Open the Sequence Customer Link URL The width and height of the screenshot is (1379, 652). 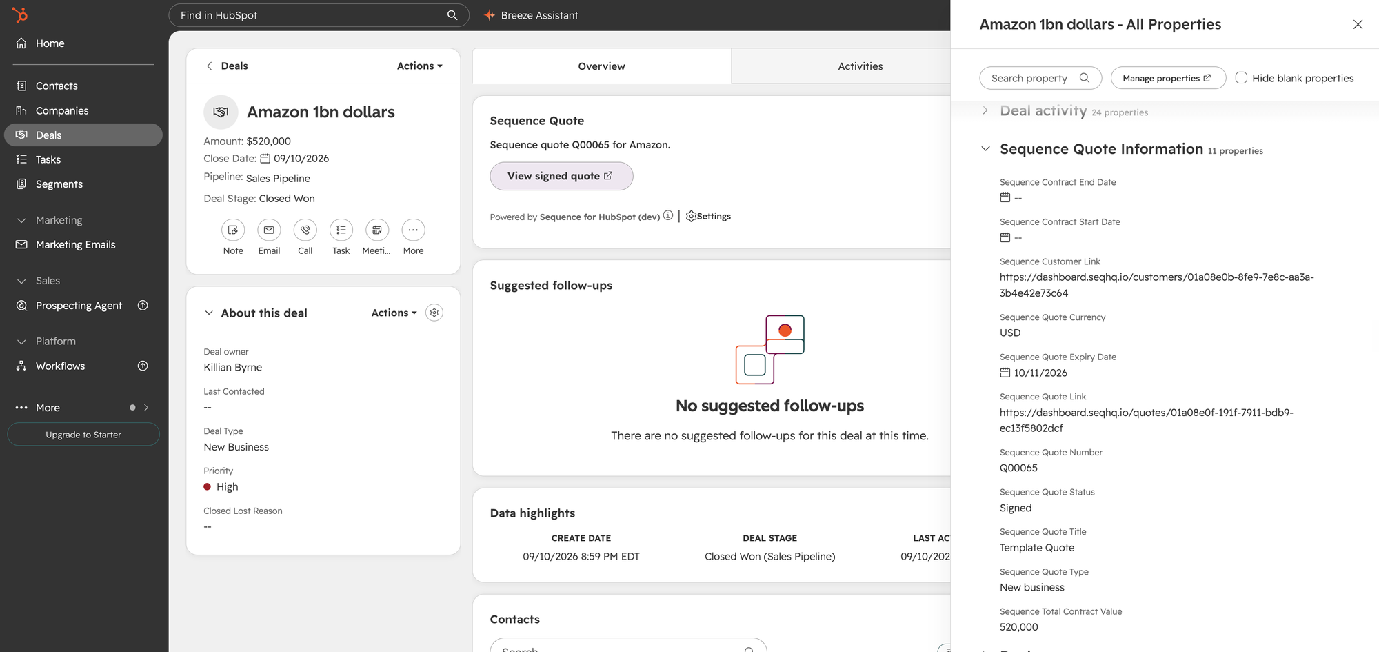click(x=1157, y=285)
